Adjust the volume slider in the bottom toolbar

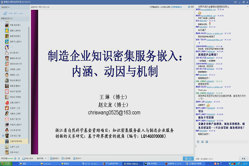pyautogui.click(x=12, y=159)
